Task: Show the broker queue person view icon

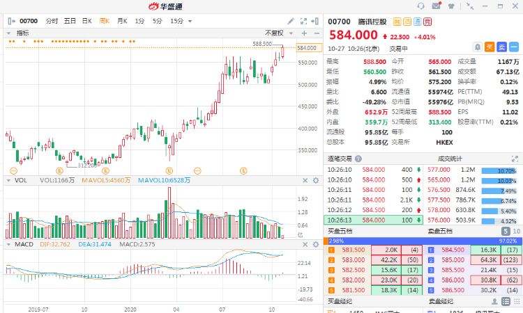Action: pyautogui.click(x=494, y=301)
